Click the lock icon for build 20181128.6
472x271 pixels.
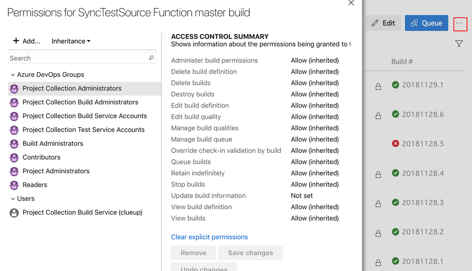378,116
